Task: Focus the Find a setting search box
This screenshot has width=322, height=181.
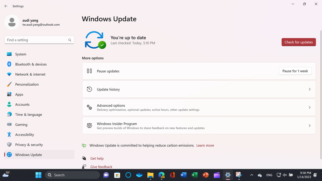Action: pyautogui.click(x=39, y=40)
